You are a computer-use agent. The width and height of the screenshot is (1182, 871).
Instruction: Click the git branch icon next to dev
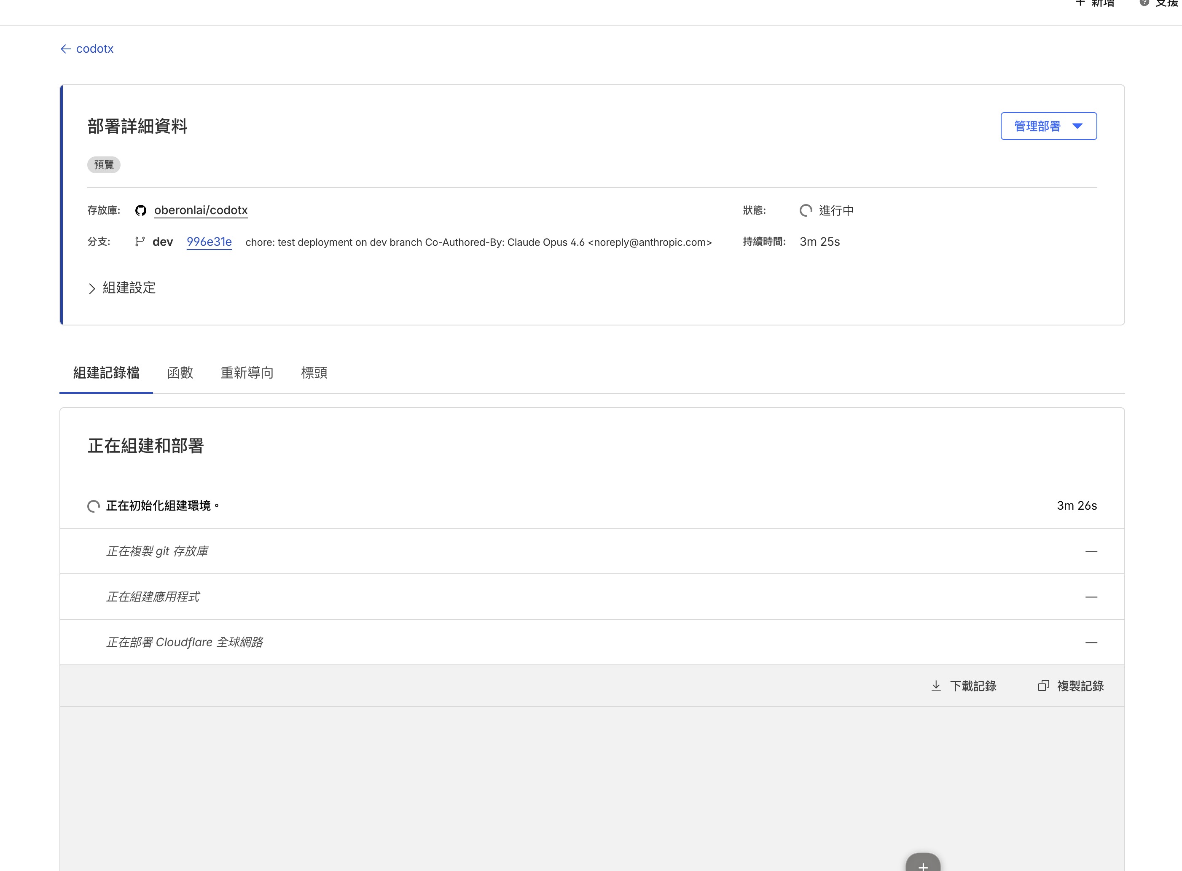tap(140, 242)
